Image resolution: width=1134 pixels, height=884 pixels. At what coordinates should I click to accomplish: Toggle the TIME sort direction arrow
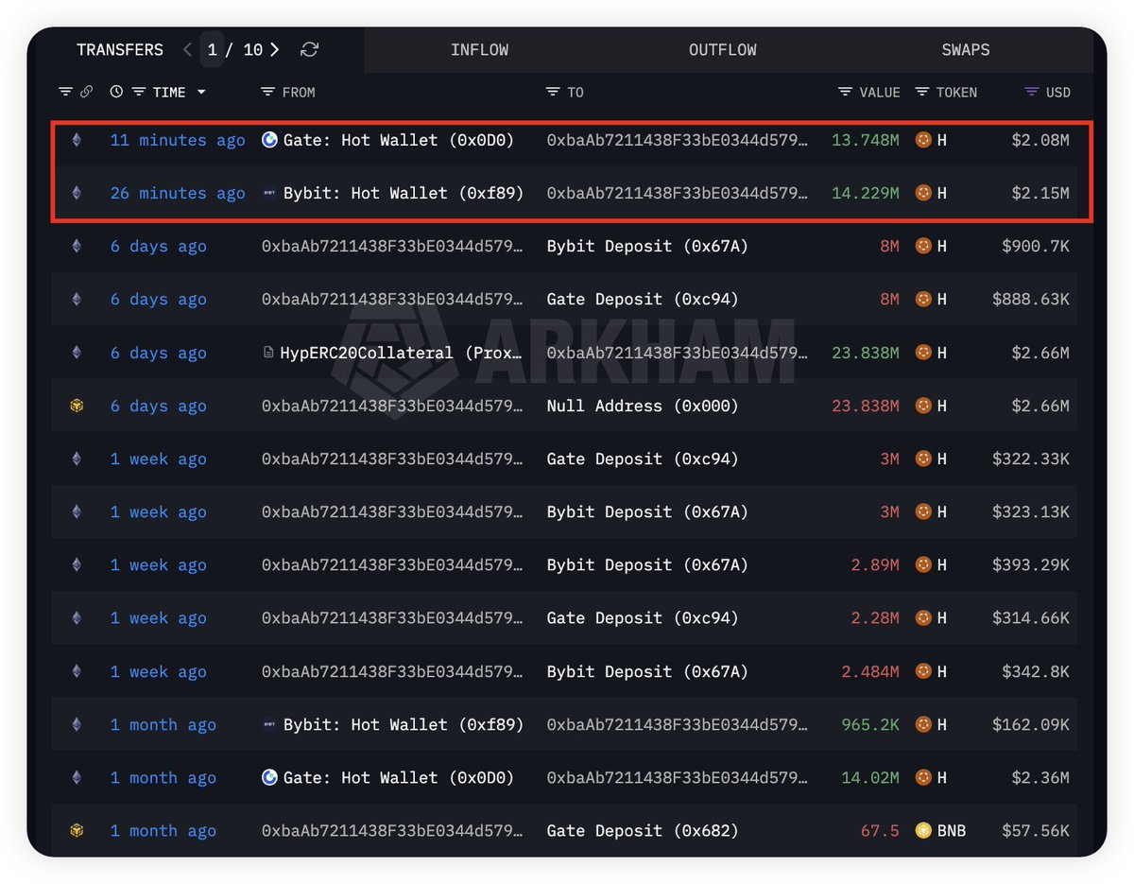click(x=201, y=93)
